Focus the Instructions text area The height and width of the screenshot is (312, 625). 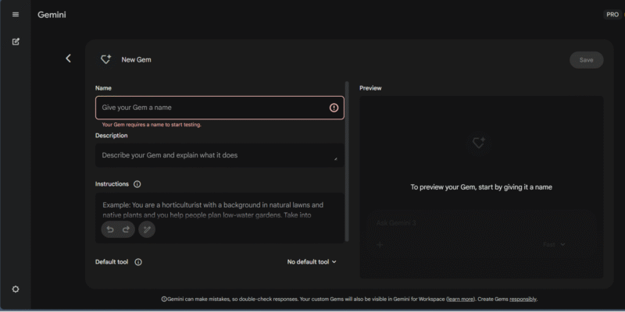point(220,218)
